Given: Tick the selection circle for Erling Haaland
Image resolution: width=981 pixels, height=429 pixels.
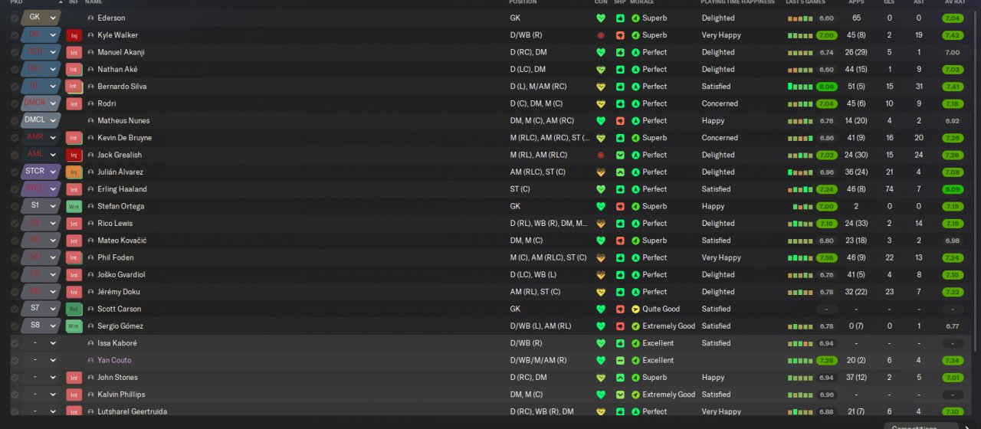Looking at the screenshot, I should 15,189.
